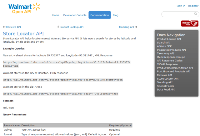This screenshot has width=200, height=136.
Task: Open Taxonomy API docs link
Action: coord(166,53)
